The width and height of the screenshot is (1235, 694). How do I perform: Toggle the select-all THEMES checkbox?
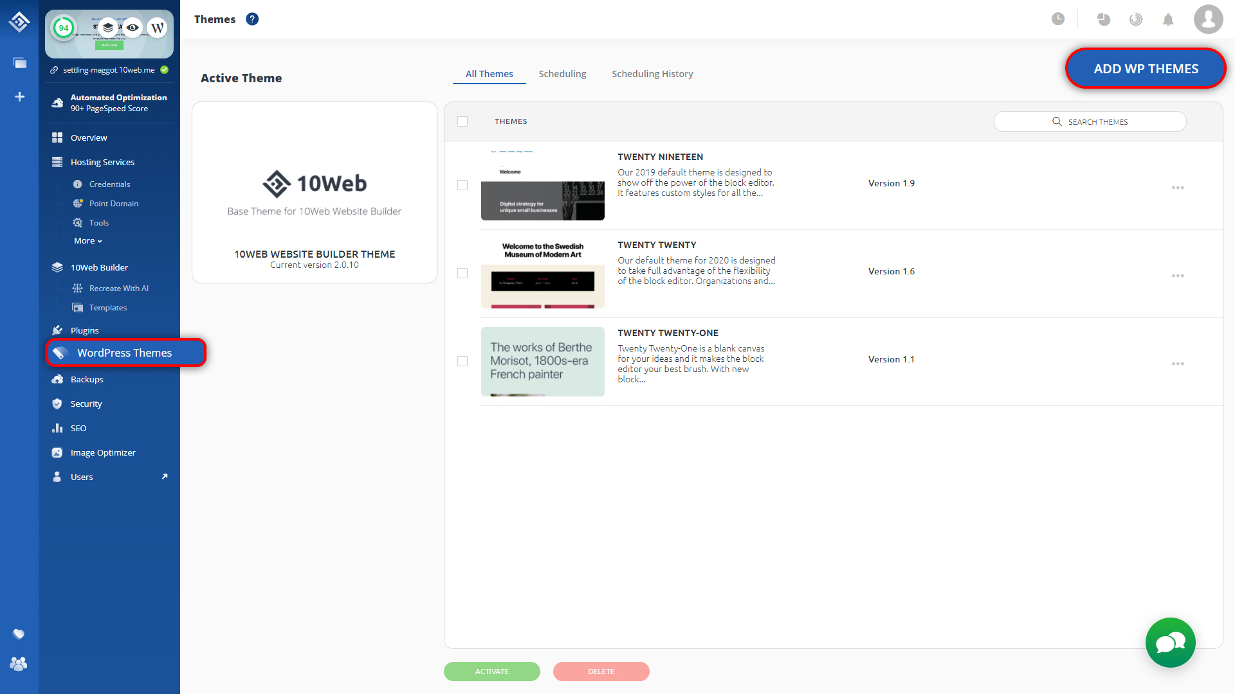coord(462,121)
